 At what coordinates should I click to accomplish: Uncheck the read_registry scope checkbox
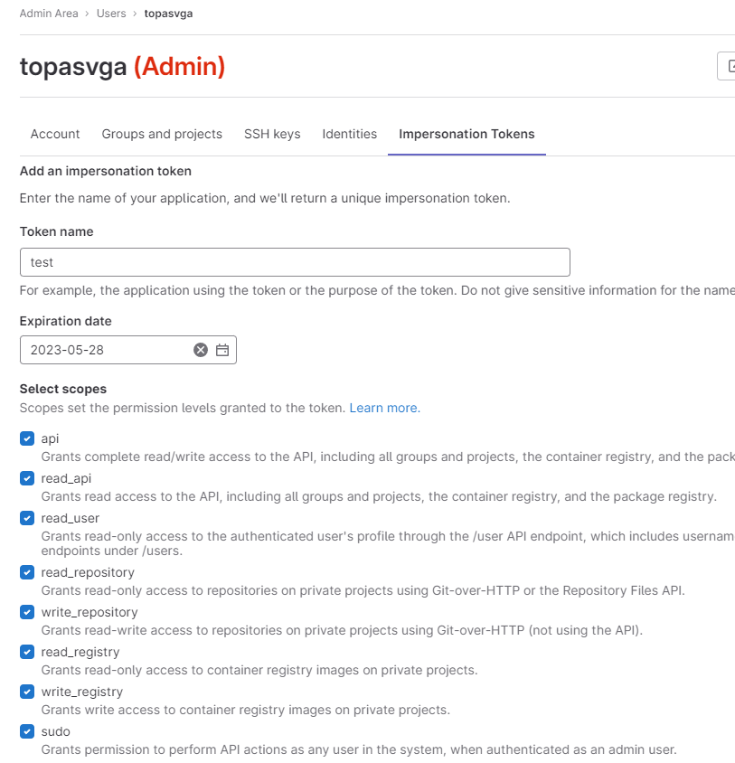click(x=27, y=652)
